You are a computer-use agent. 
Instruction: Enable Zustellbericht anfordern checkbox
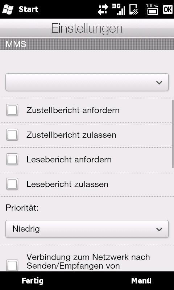click(12, 110)
